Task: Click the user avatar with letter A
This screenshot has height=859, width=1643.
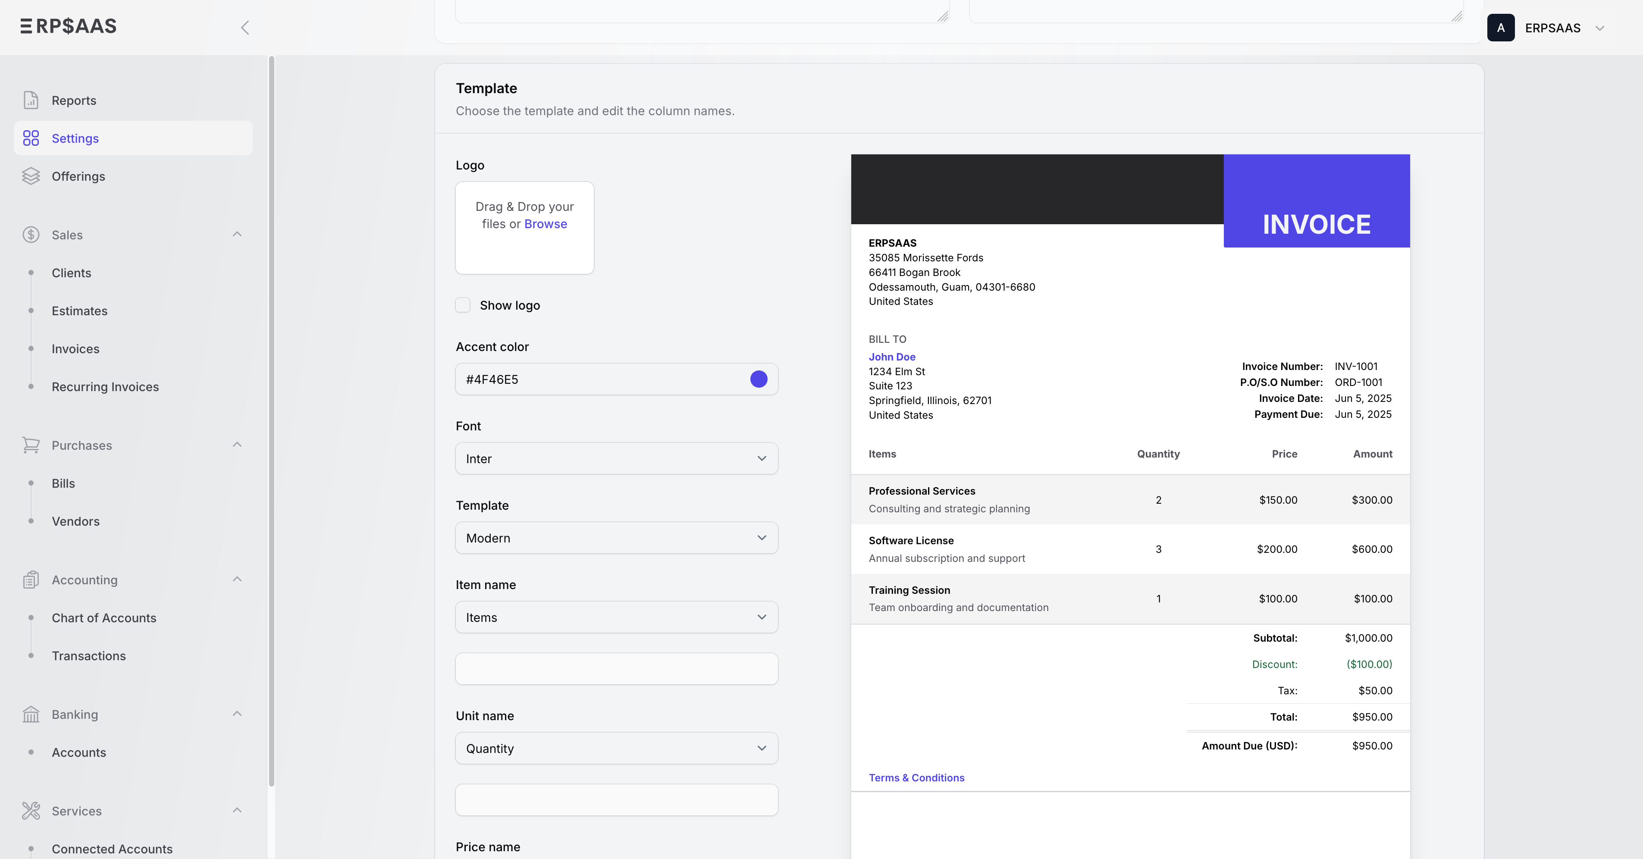Action: 1501,28
